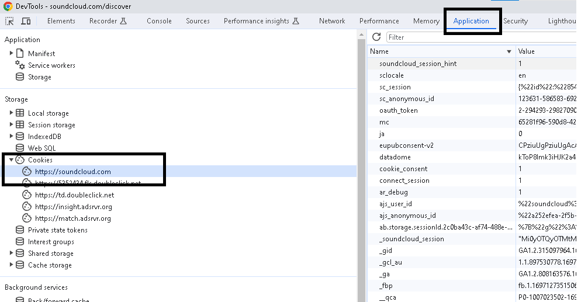Click the cookie icon beside https://soundcloud.com
Image resolution: width=588 pixels, height=302 pixels.
click(27, 171)
